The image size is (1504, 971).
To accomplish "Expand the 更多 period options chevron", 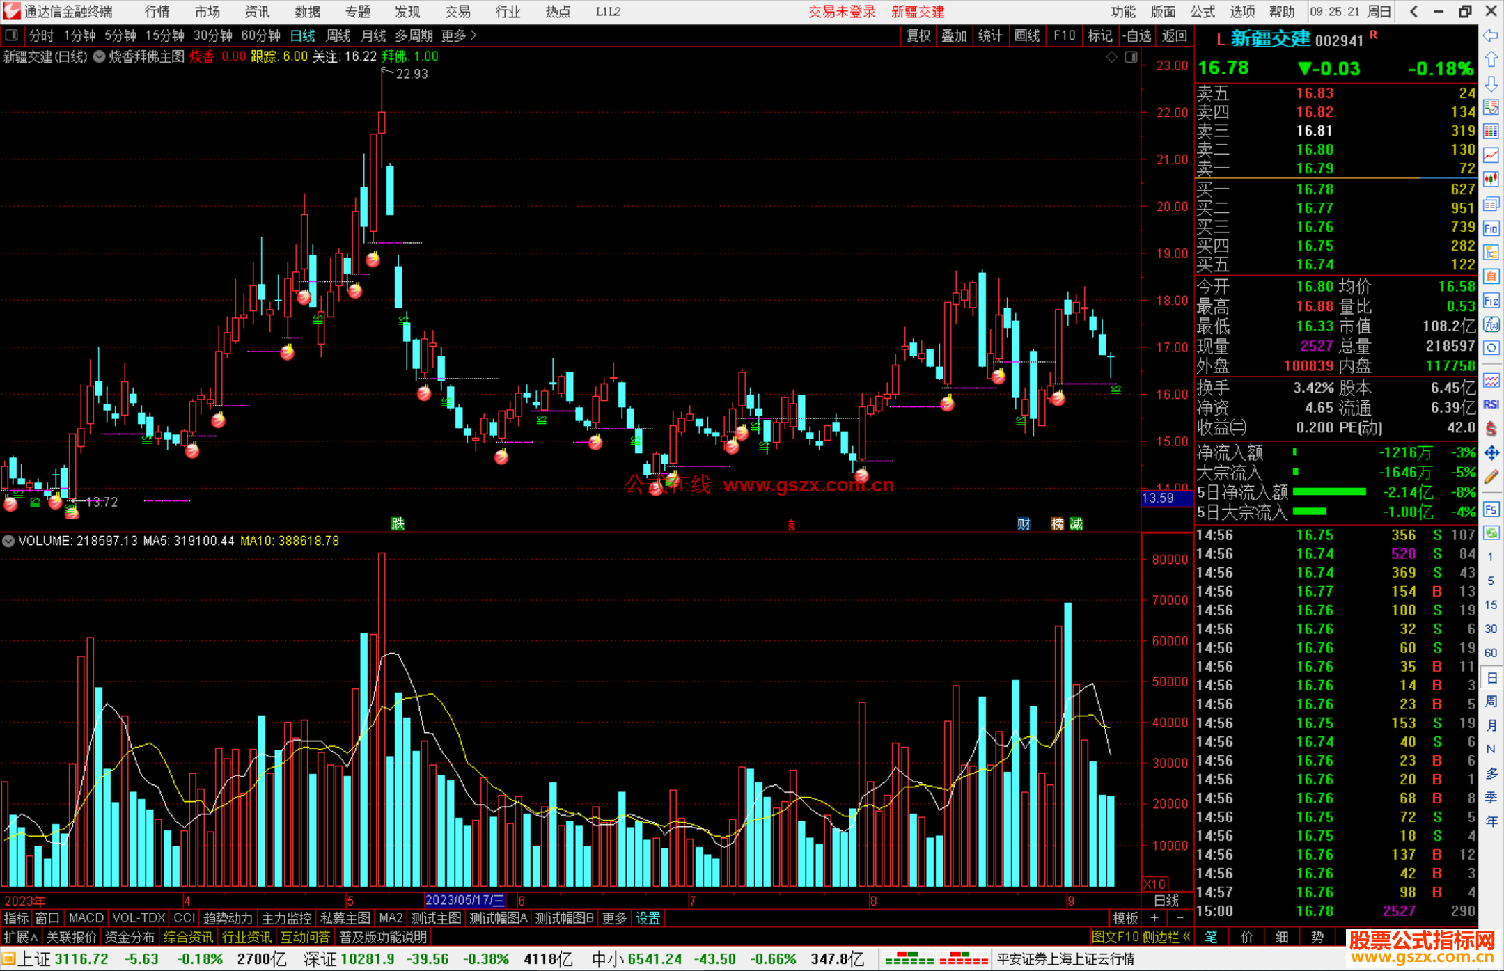I will click(474, 35).
